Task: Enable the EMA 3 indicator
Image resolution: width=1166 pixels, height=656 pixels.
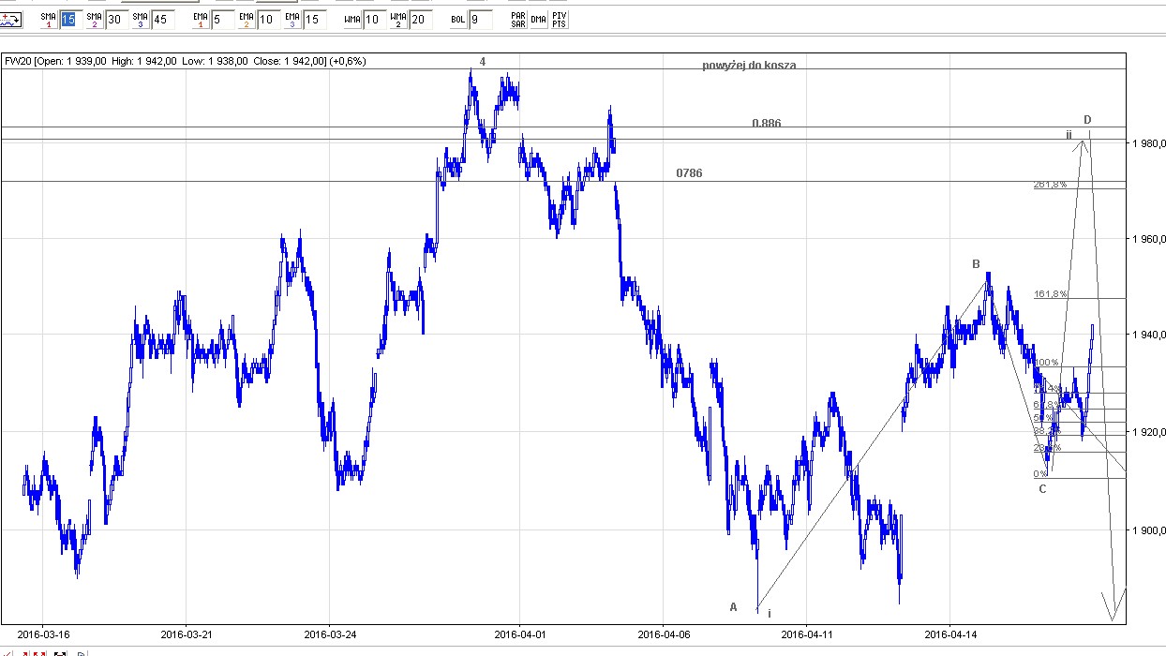Action: point(290,20)
